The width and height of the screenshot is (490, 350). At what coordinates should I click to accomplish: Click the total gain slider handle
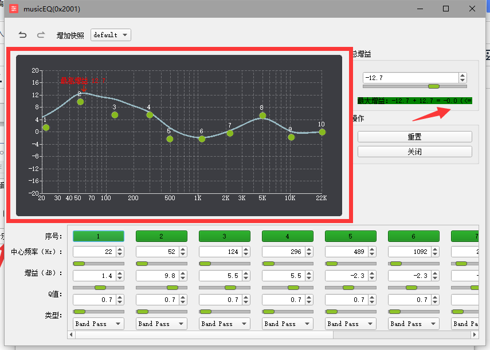(x=434, y=86)
